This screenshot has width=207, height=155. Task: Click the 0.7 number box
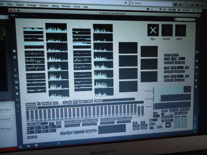(x=63, y=133)
